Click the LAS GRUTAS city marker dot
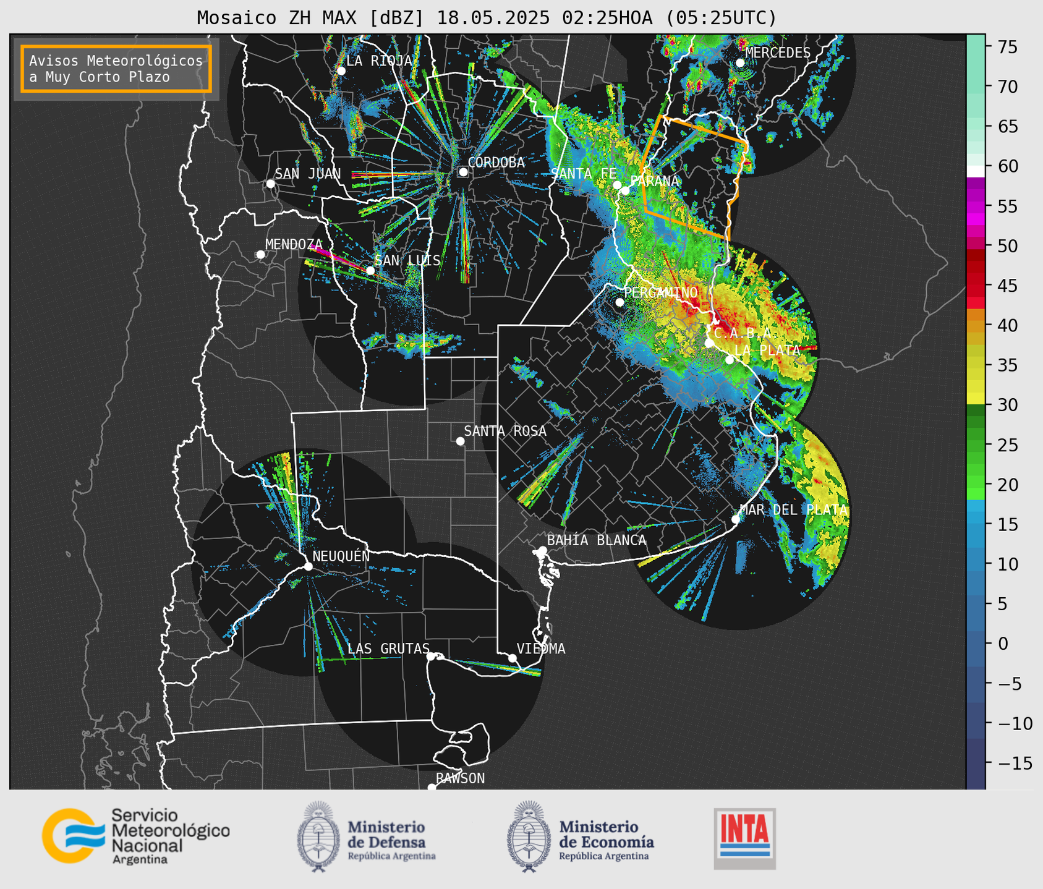This screenshot has height=889, width=1043. tap(431, 656)
